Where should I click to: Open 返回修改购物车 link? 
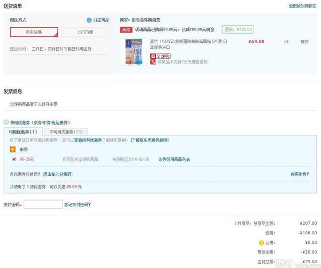point(303,6)
